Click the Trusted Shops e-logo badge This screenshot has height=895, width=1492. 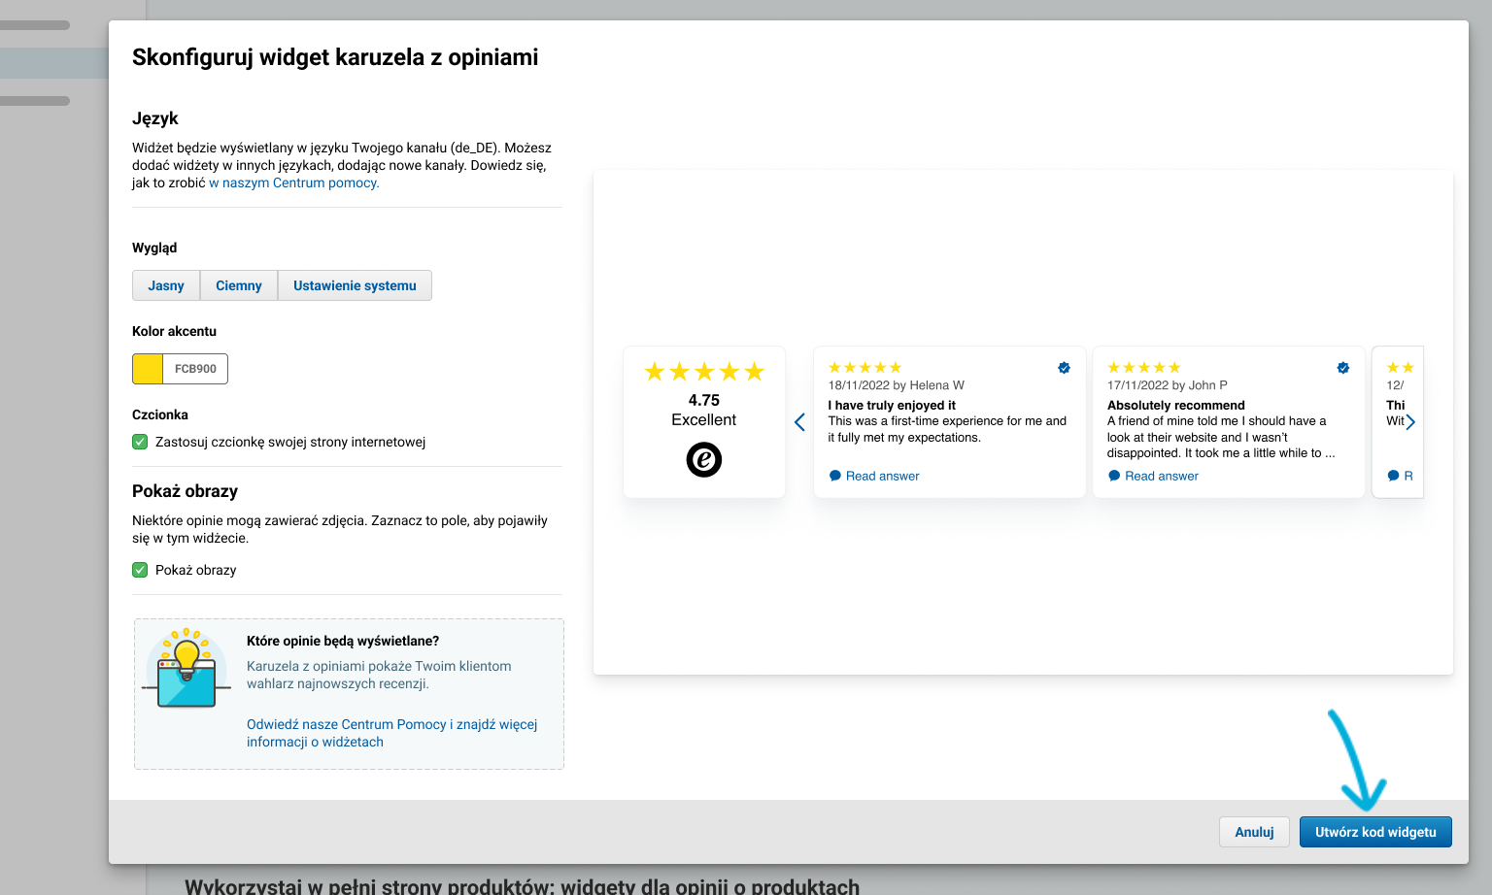pyautogui.click(x=704, y=459)
